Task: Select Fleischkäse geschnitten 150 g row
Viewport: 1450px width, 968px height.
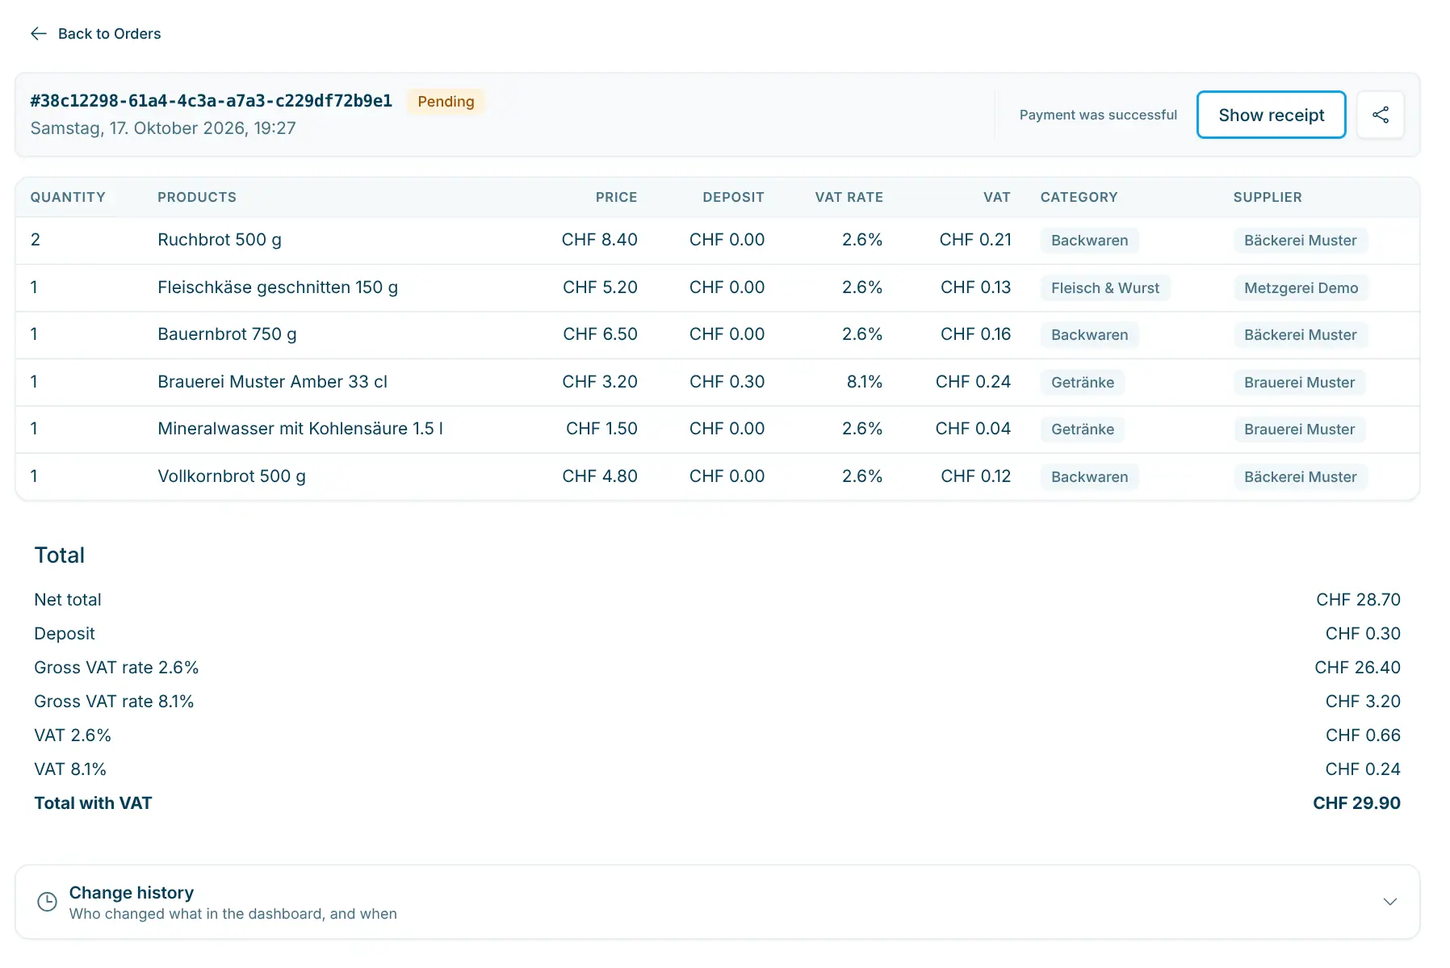Action: point(717,287)
